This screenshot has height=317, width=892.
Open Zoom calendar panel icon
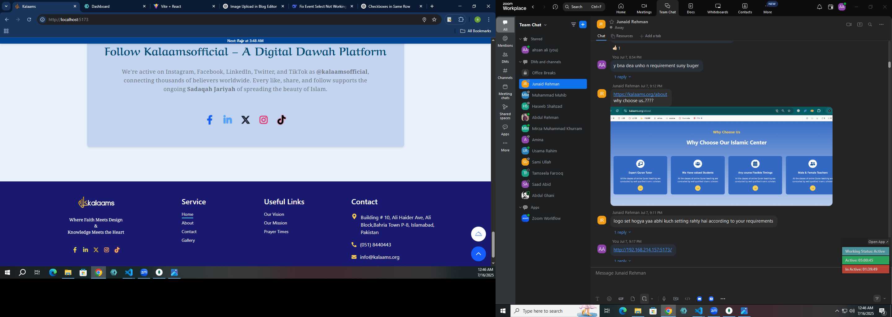830,7
